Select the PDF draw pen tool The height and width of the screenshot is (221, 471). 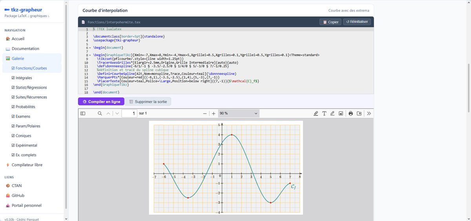tap(332, 113)
